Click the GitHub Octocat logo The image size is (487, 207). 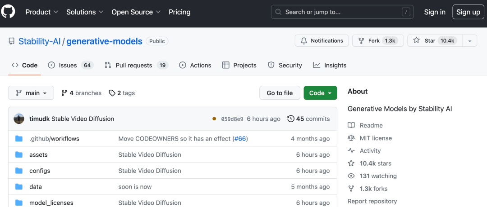[x=9, y=12]
